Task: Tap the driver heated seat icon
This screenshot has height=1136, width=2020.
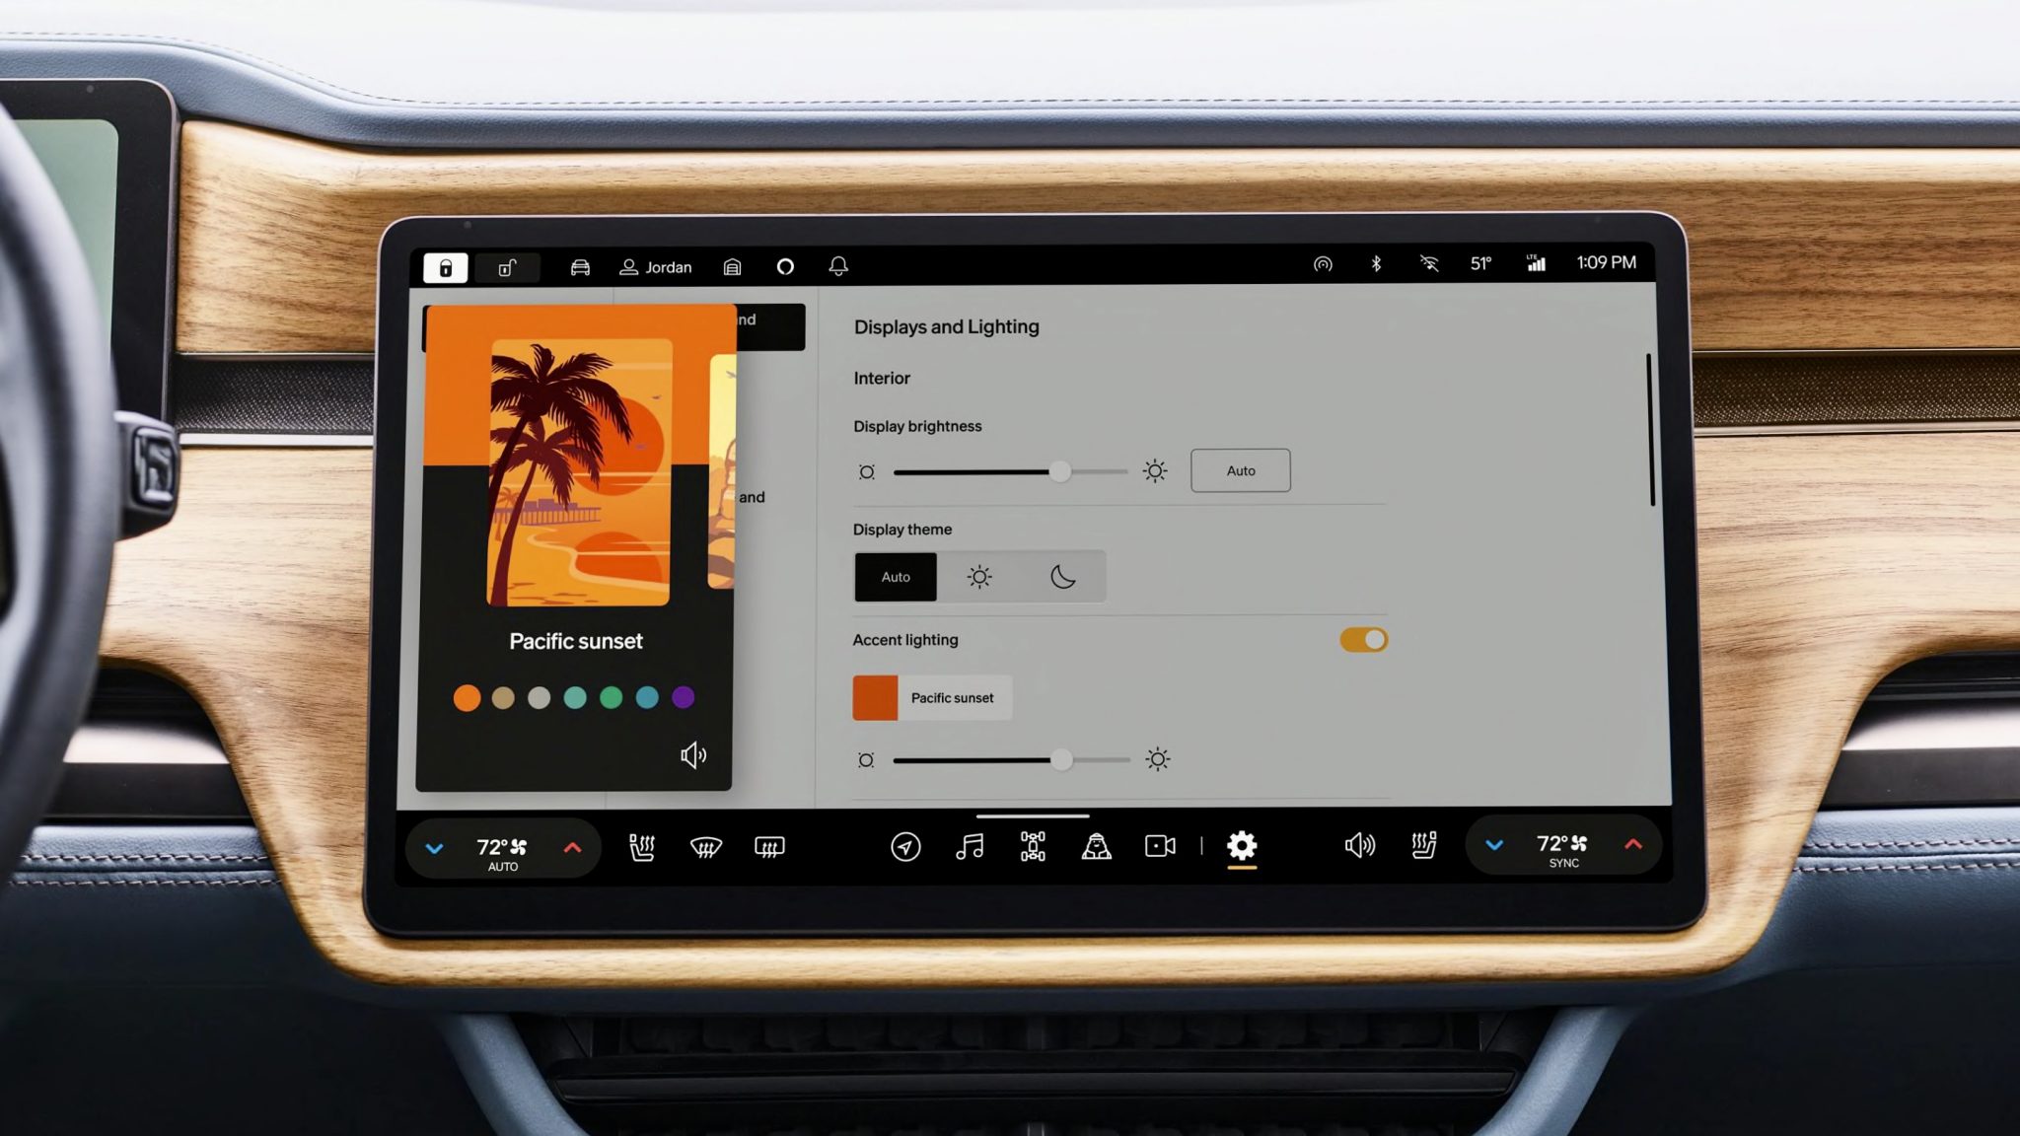Action: (642, 847)
